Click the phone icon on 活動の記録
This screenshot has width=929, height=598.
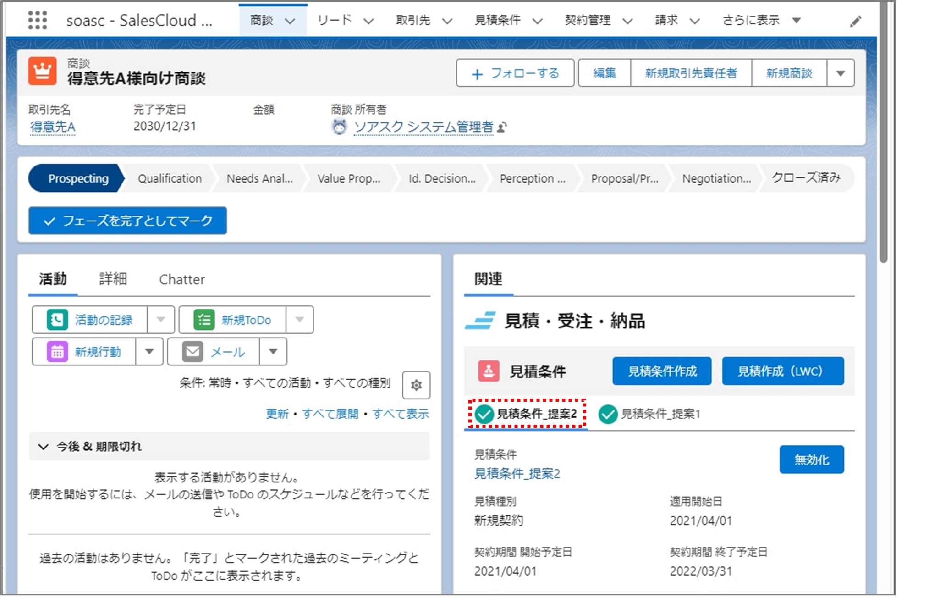pos(58,320)
